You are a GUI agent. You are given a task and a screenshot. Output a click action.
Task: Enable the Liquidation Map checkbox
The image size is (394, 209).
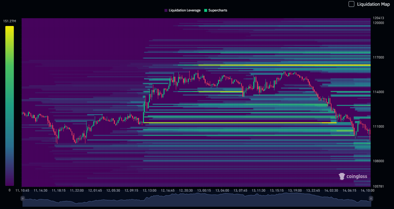click(351, 4)
